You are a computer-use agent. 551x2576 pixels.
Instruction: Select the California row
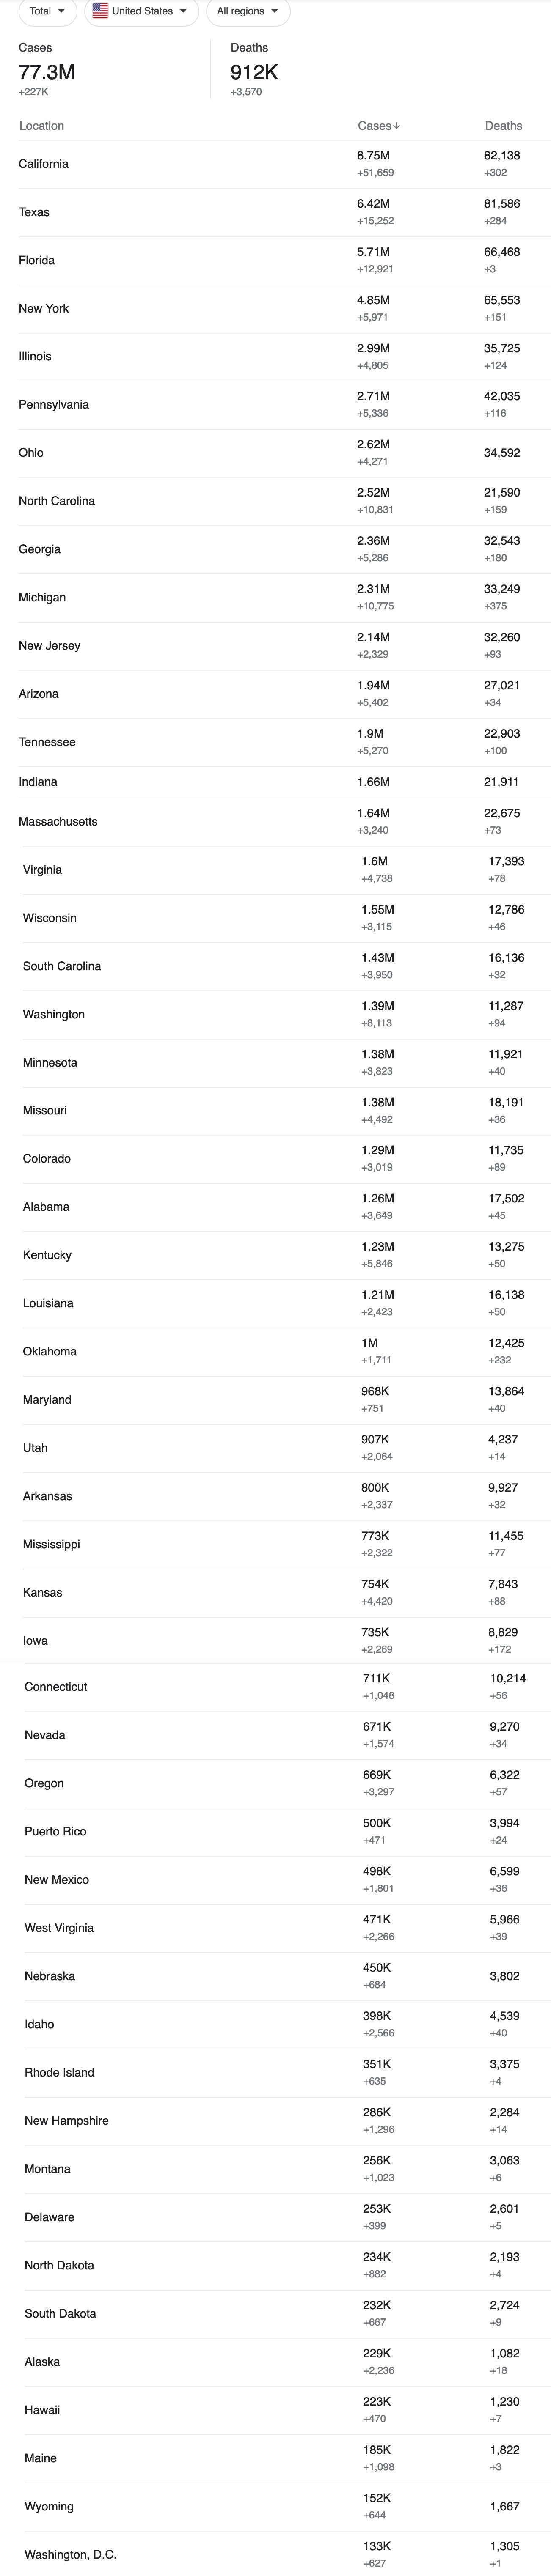point(44,164)
